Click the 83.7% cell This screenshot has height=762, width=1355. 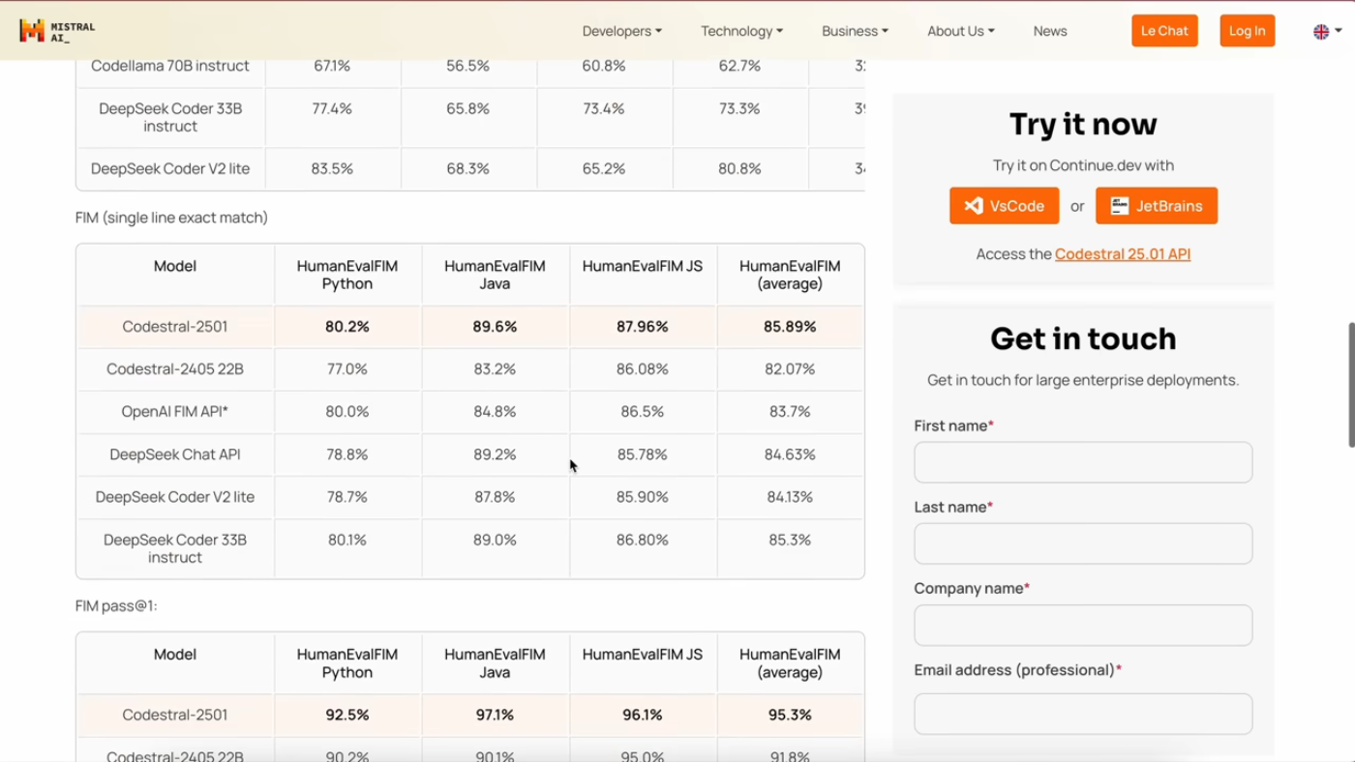pyautogui.click(x=790, y=412)
